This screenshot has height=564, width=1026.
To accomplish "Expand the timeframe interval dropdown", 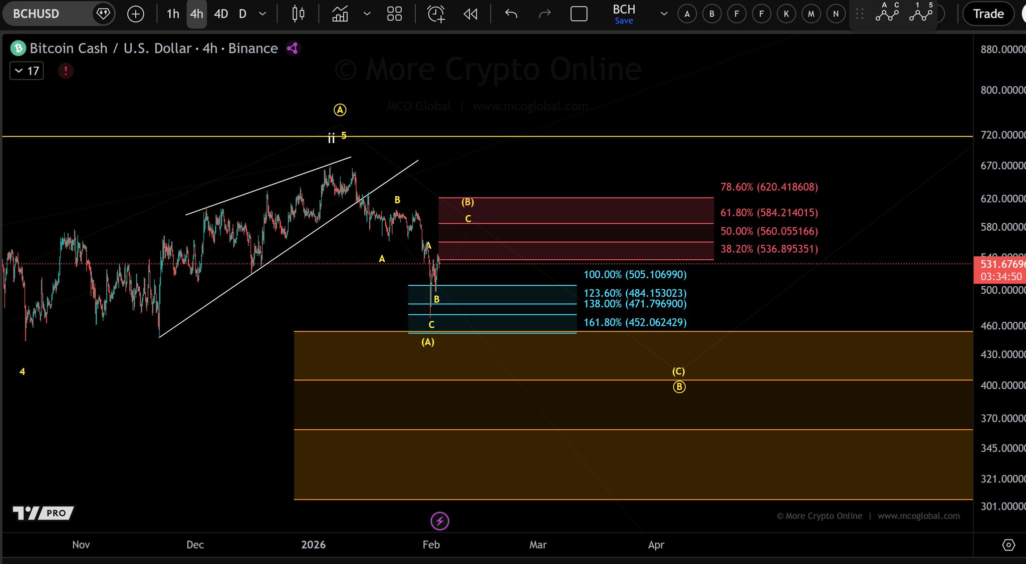I will pyautogui.click(x=262, y=14).
